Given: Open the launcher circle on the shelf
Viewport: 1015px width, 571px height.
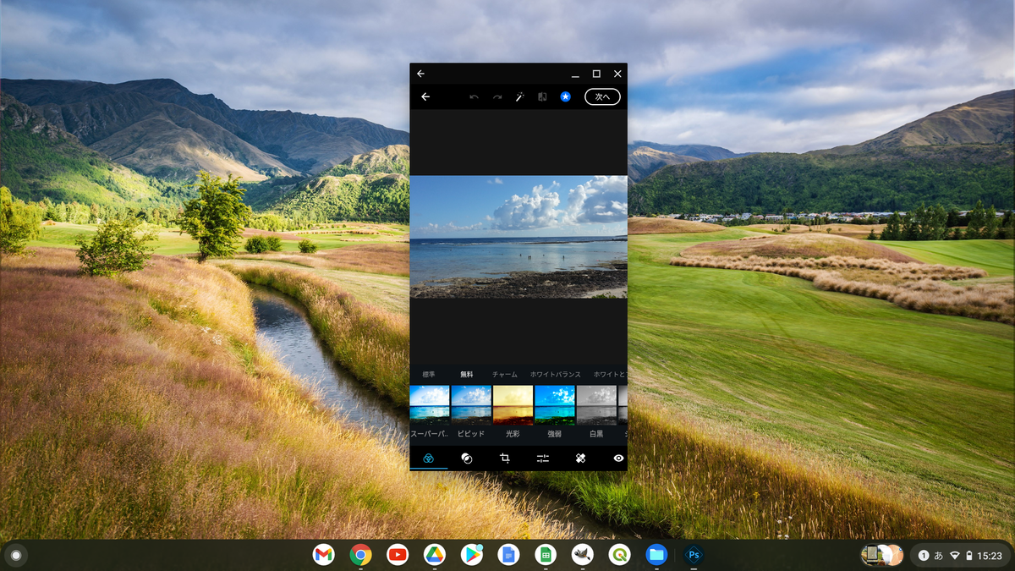Looking at the screenshot, I should pos(15,555).
